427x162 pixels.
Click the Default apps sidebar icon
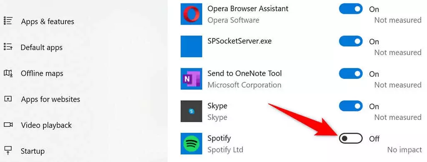(x=8, y=47)
